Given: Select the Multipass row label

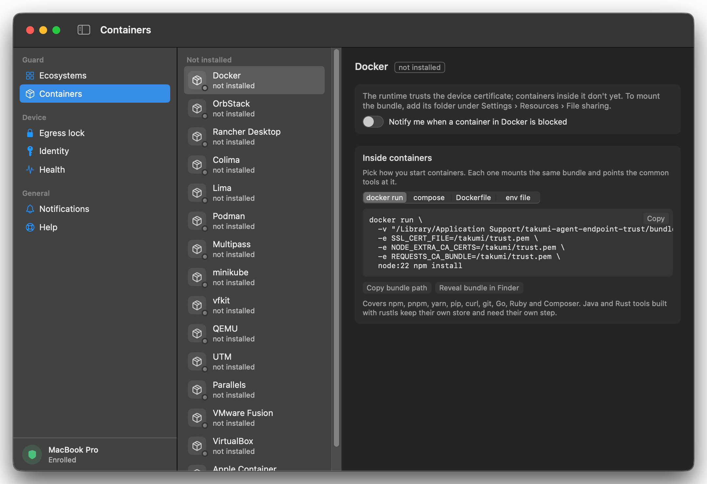Looking at the screenshot, I should click(231, 244).
